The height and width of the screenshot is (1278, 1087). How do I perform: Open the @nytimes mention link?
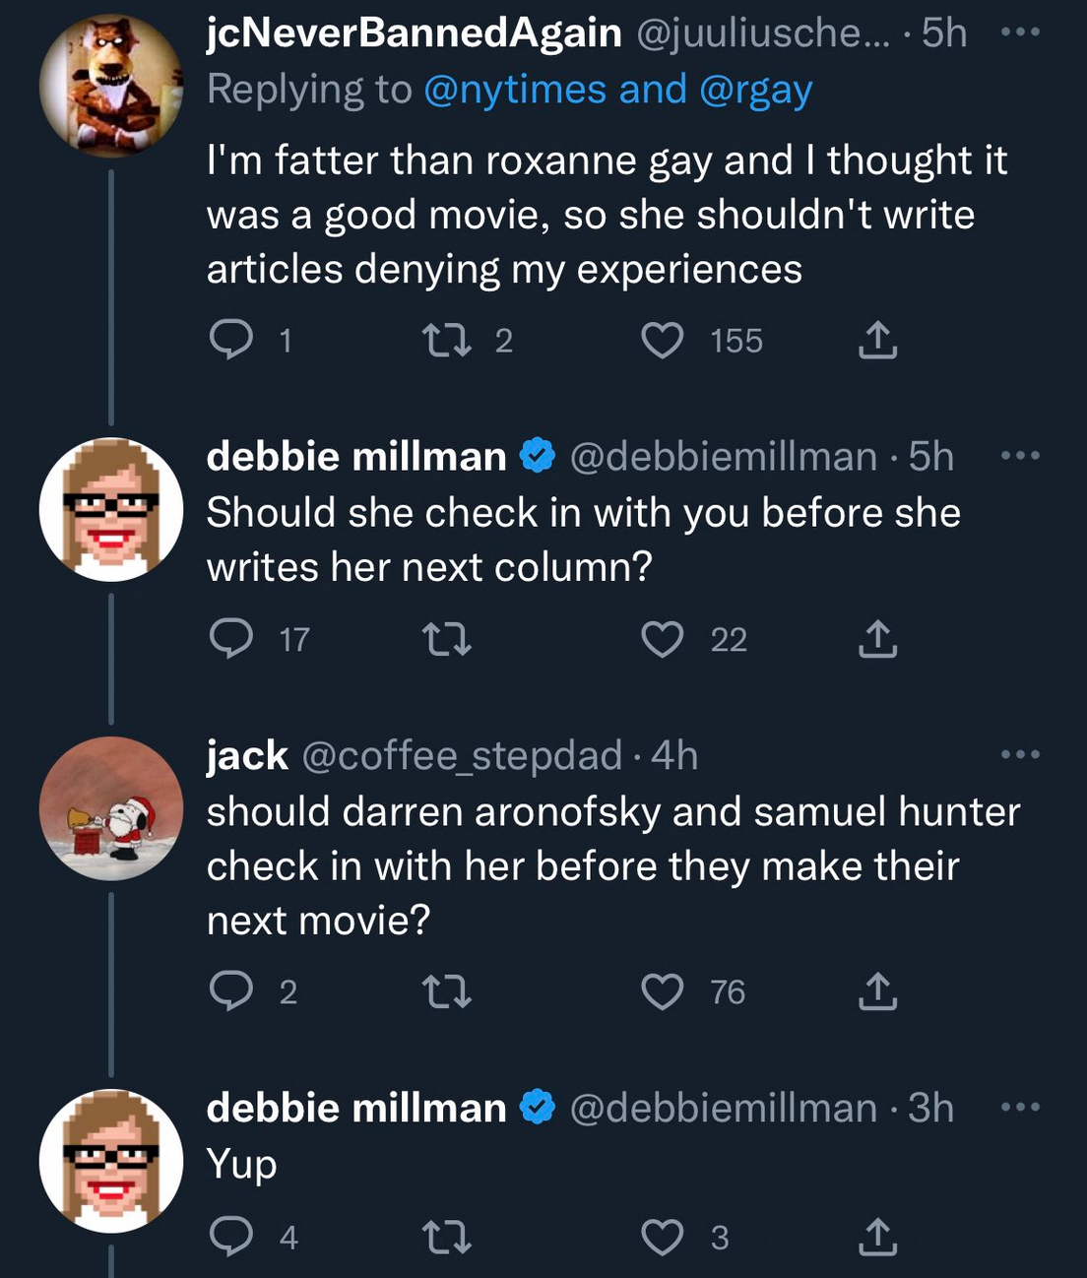515,90
